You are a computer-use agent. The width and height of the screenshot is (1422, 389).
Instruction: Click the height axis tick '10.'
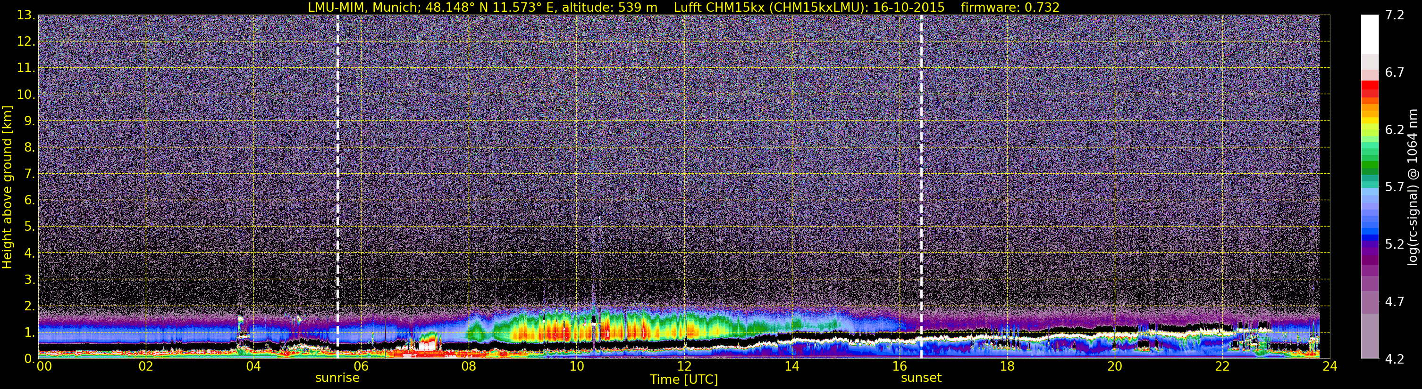click(x=26, y=95)
